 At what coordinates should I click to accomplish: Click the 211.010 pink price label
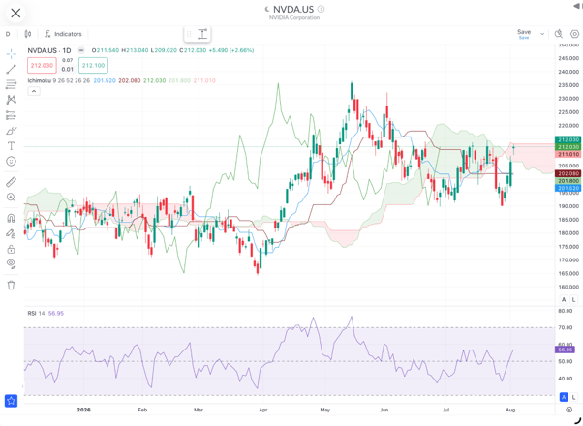(568, 154)
